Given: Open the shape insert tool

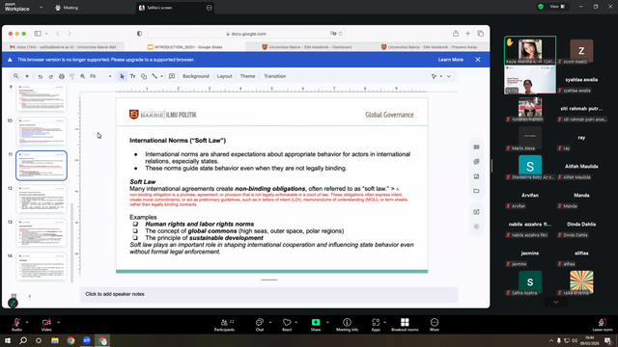Looking at the screenshot, I should pos(144,76).
